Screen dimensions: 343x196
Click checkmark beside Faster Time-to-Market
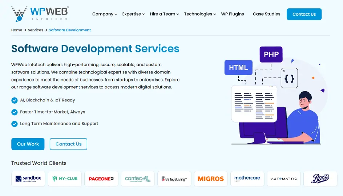(x=15, y=112)
